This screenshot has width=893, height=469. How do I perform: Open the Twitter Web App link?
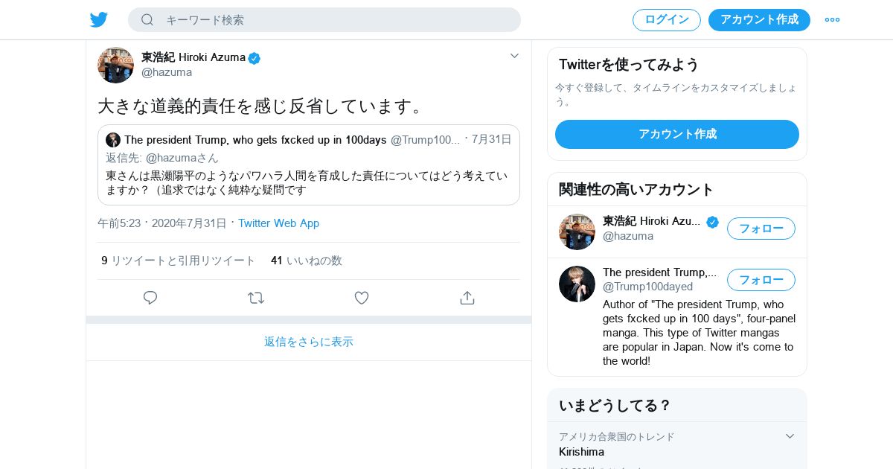coord(278,223)
